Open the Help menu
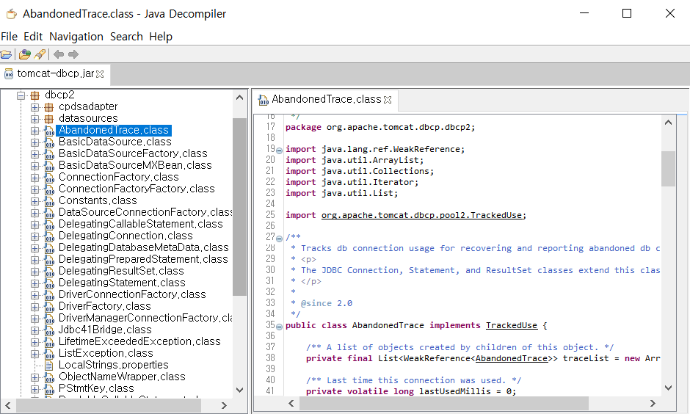690x414 pixels. tap(161, 37)
